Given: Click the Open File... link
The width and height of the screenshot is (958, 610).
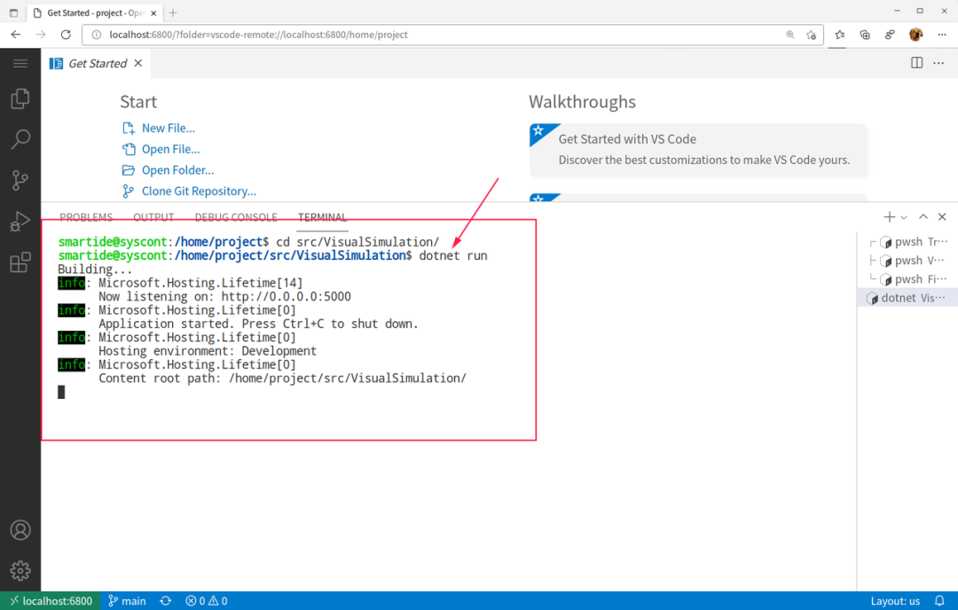Looking at the screenshot, I should pos(170,149).
